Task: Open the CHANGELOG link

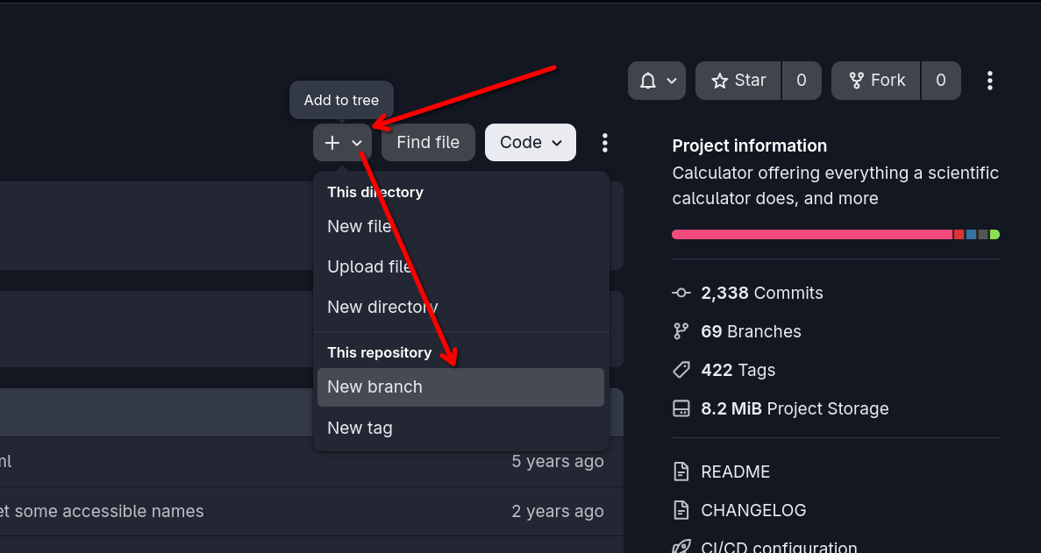Action: [x=753, y=511]
